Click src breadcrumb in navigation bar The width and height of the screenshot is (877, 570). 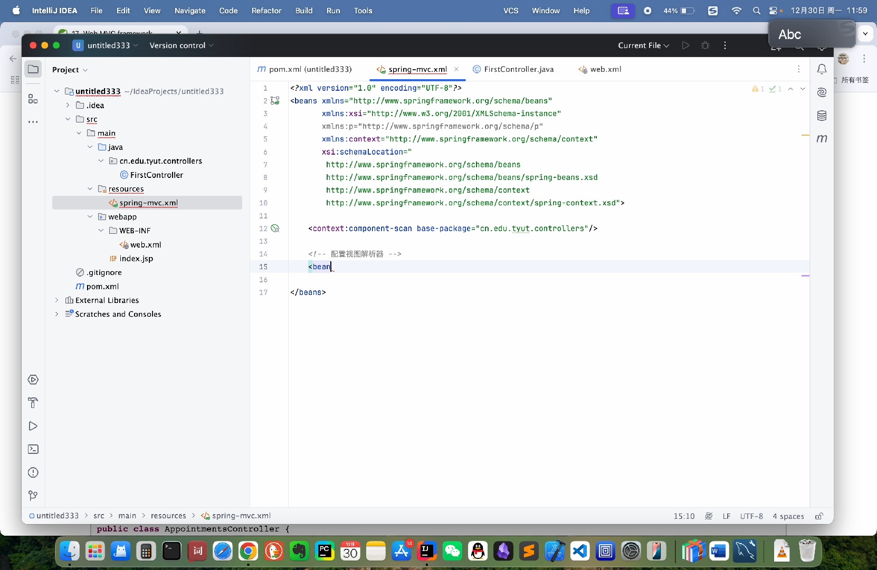(99, 516)
